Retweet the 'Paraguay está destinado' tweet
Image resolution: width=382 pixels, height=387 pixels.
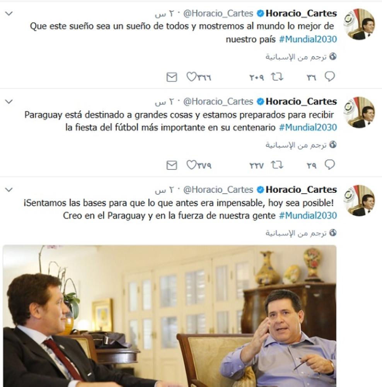point(277,165)
